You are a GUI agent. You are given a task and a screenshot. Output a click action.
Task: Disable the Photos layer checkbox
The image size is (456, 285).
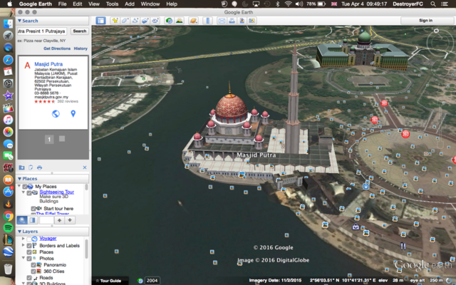pyautogui.click(x=29, y=259)
